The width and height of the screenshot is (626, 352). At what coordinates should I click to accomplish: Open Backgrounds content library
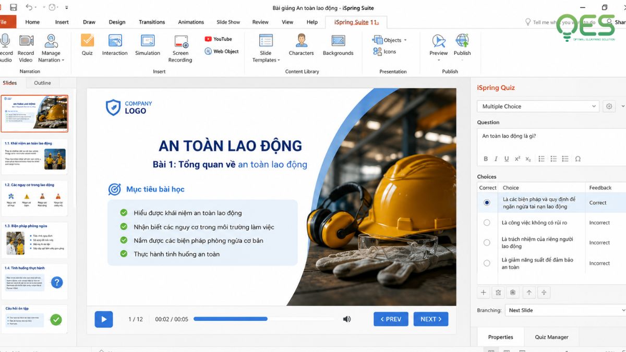tap(338, 45)
